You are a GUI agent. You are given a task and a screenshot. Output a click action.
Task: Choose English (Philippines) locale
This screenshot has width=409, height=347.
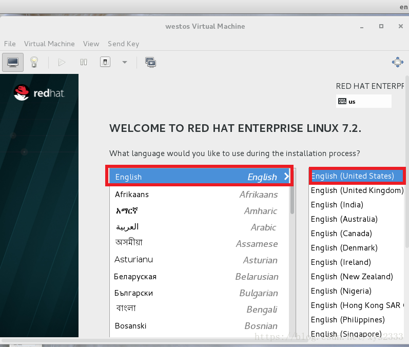[x=357, y=319]
